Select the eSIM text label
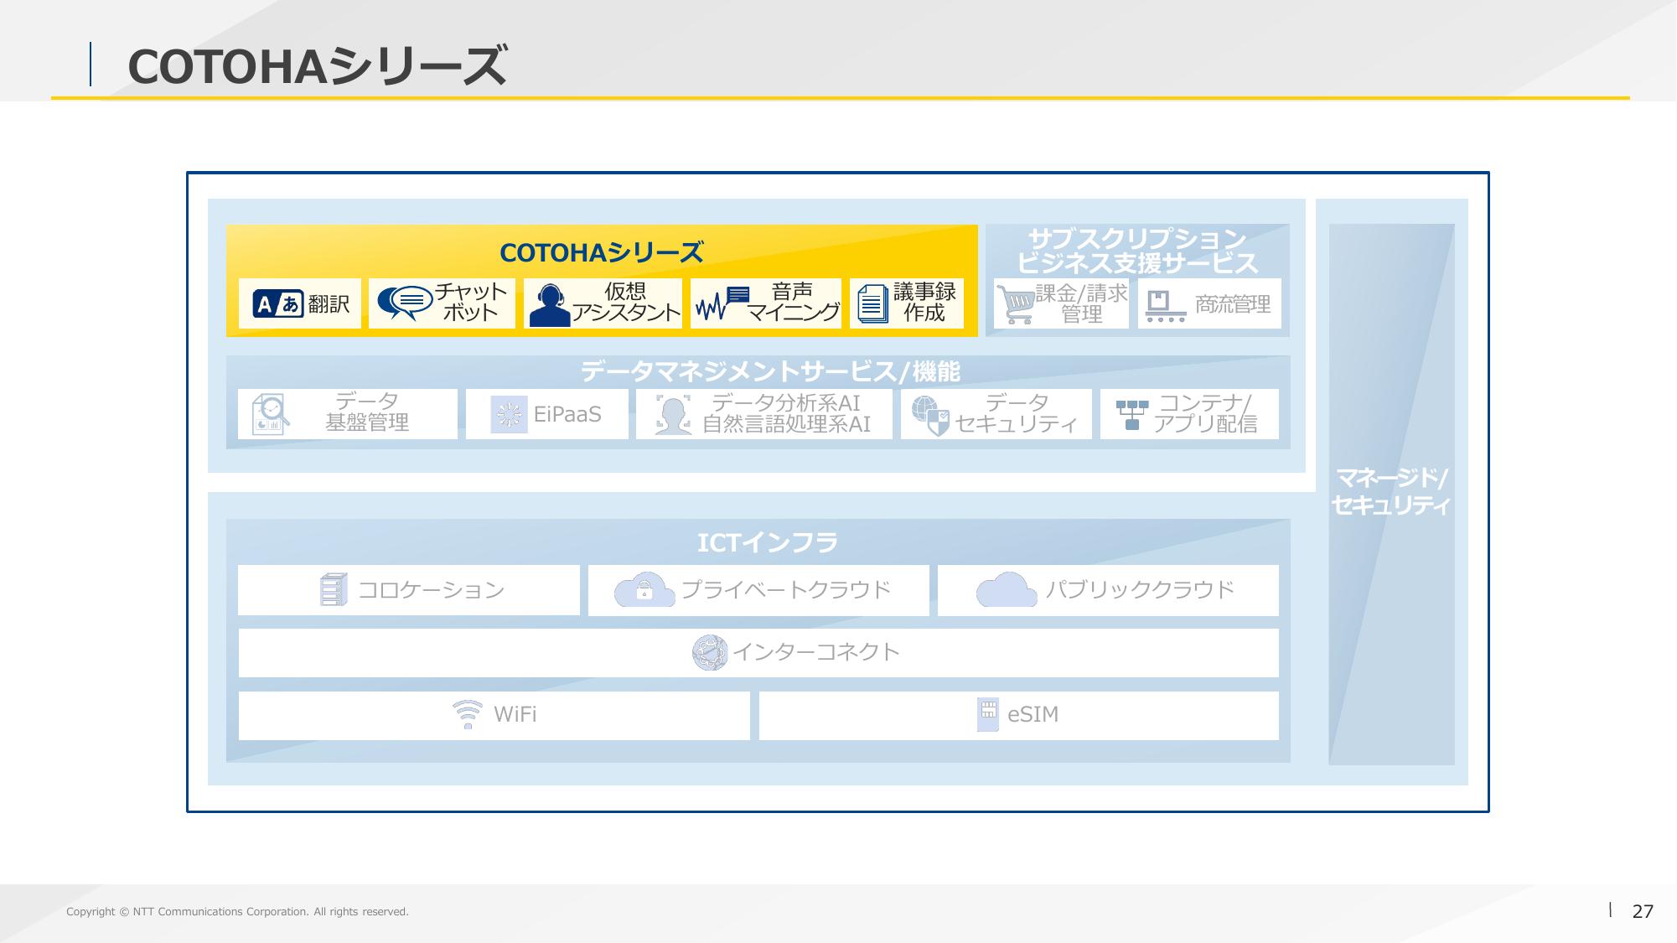 coord(1033,714)
